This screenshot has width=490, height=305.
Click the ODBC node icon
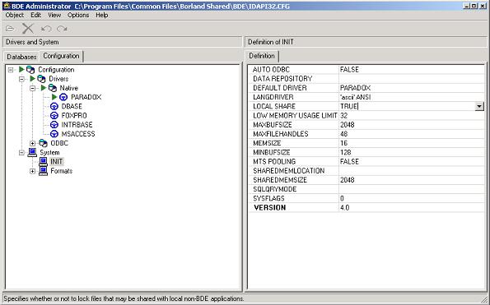[43, 143]
